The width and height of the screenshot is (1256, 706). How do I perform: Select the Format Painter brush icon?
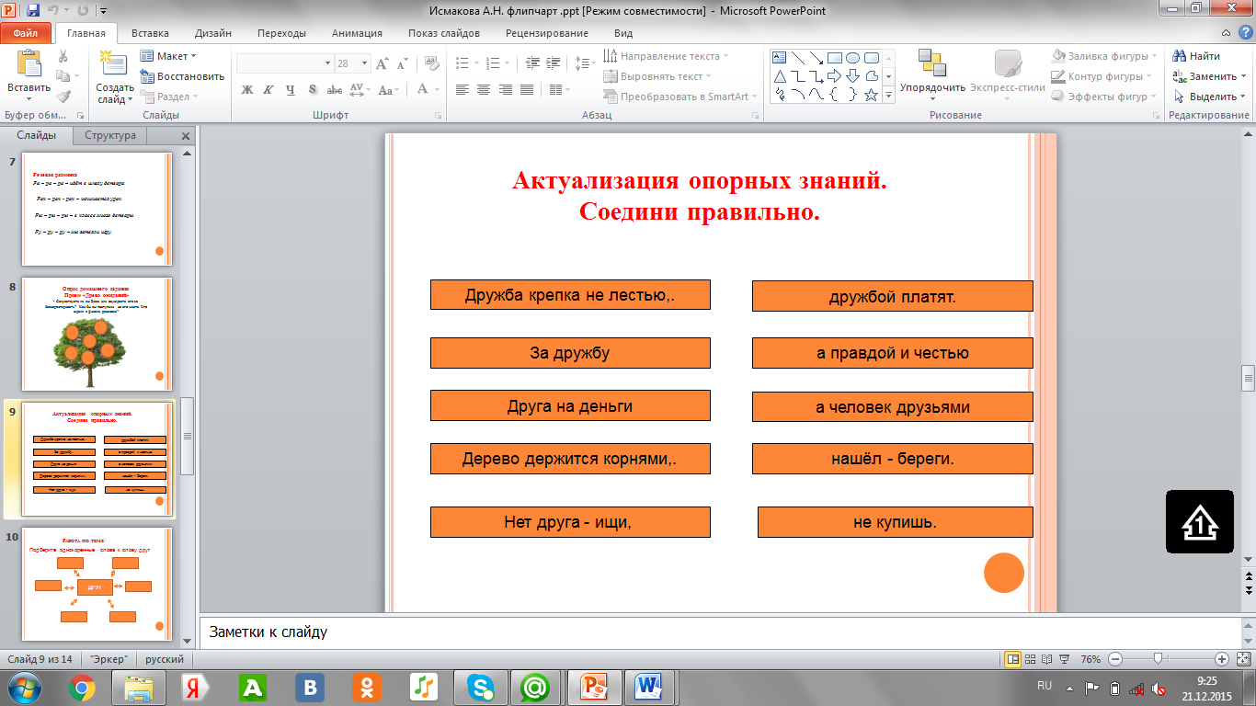point(63,97)
